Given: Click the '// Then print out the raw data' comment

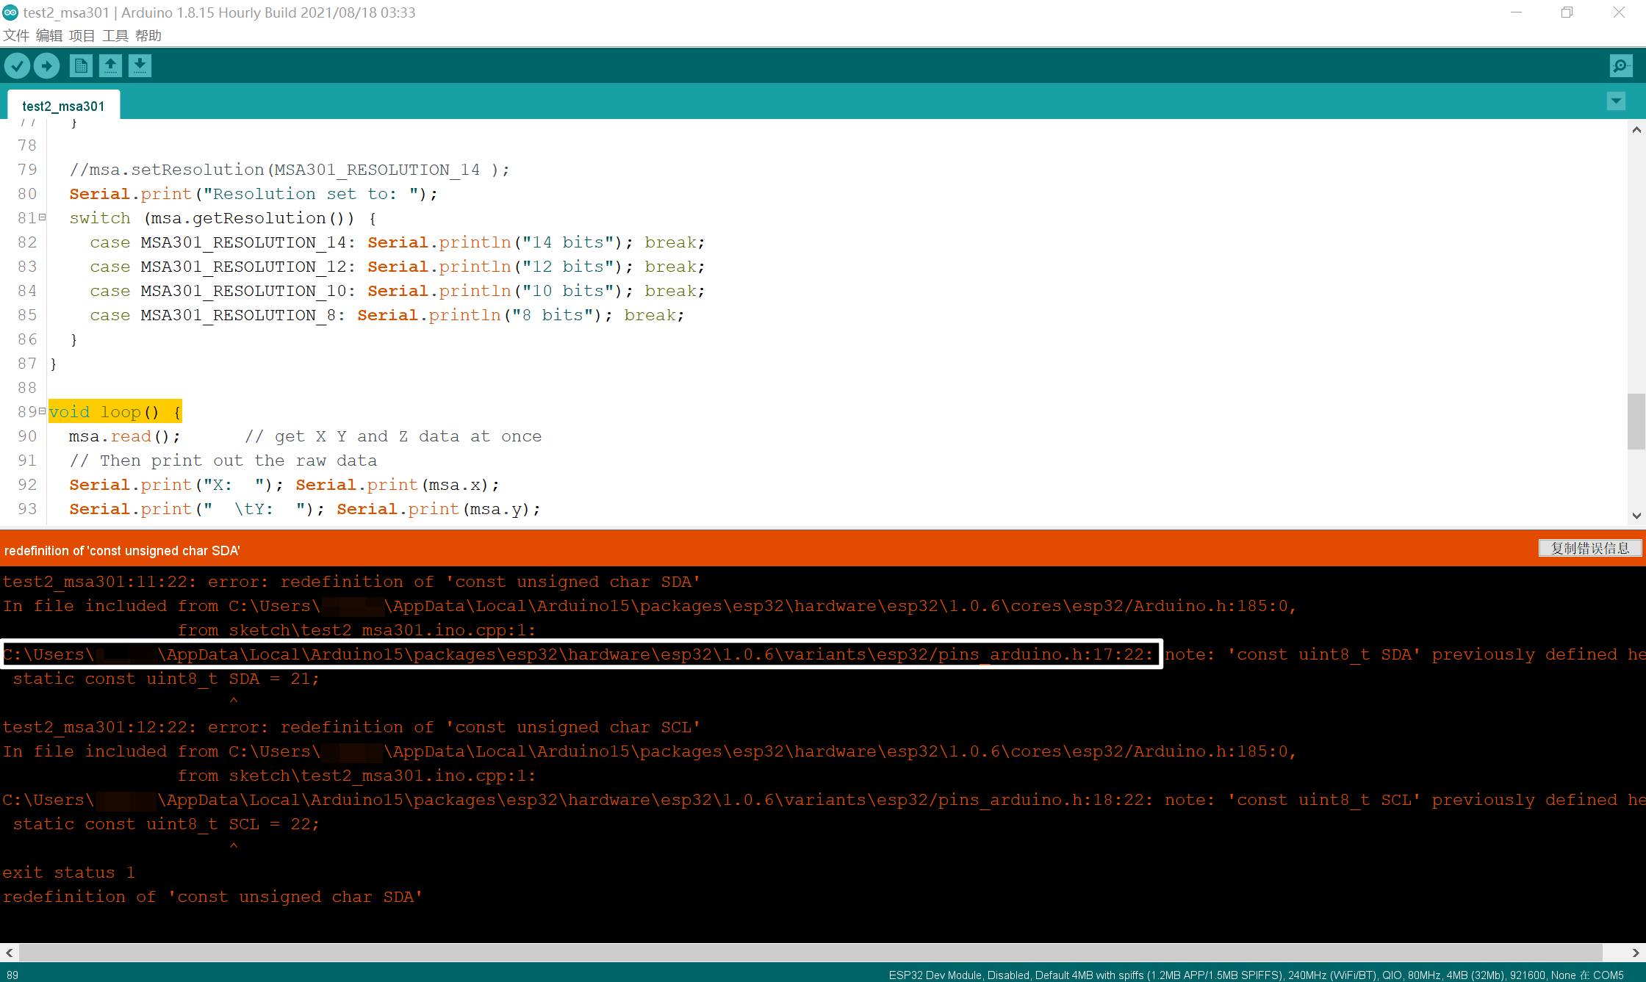Looking at the screenshot, I should click(223, 461).
